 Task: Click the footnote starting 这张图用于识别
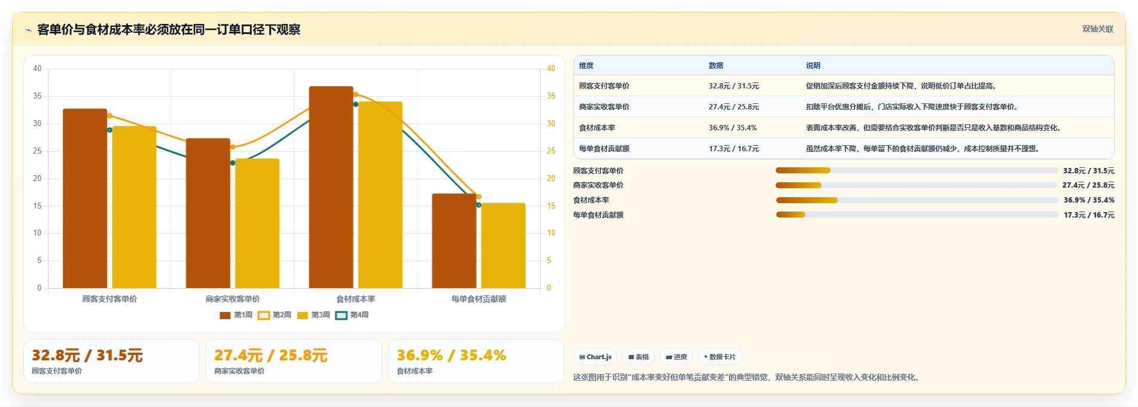tap(748, 378)
